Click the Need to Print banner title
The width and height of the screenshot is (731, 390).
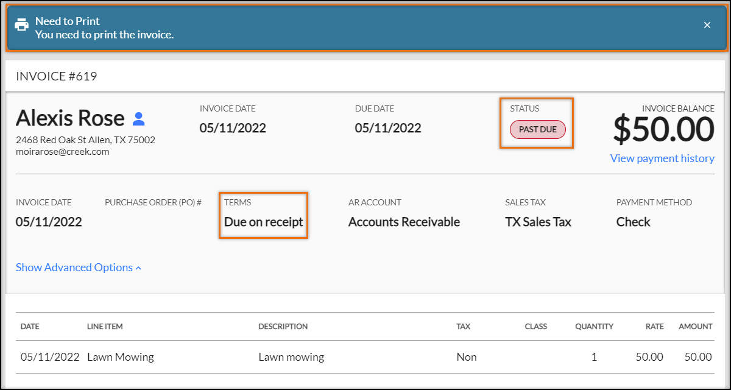pos(68,21)
